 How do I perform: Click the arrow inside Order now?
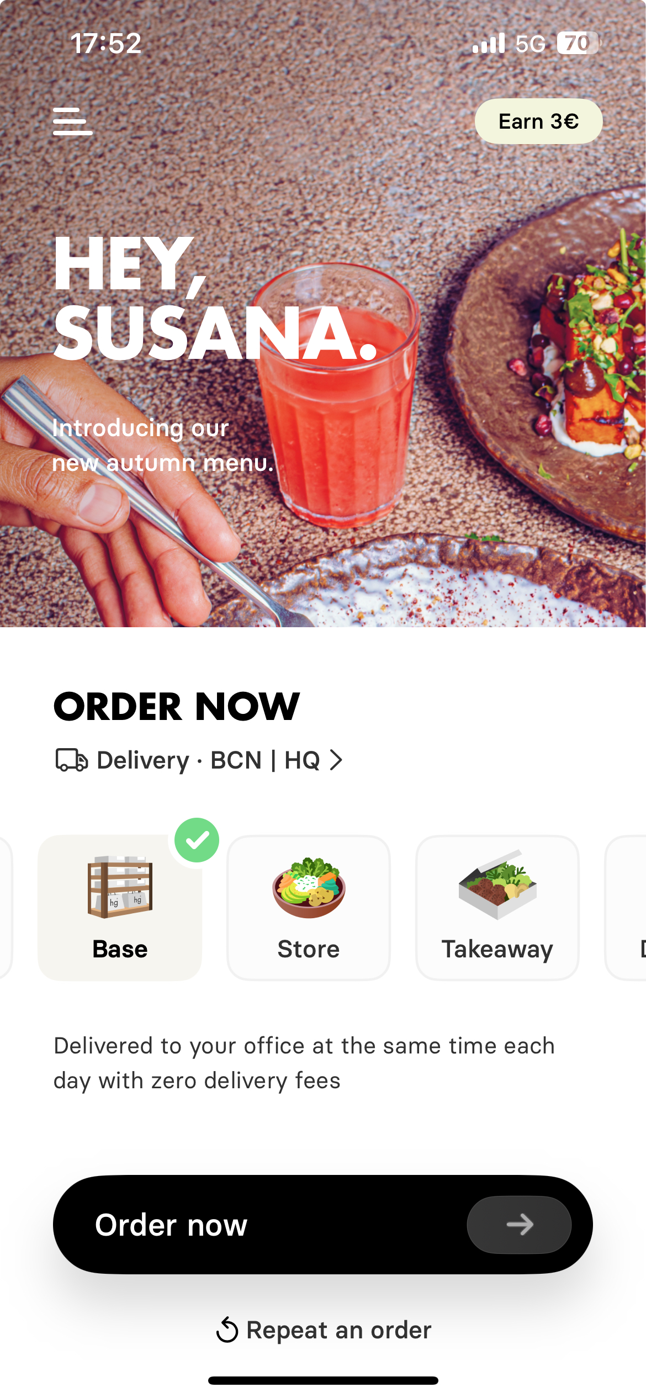(519, 1225)
